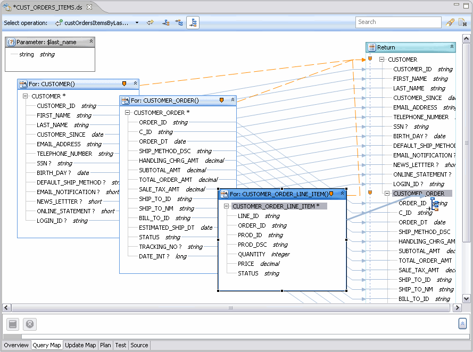This screenshot has height=352, width=473.
Task: Collapse the Return box
Action: [452, 47]
